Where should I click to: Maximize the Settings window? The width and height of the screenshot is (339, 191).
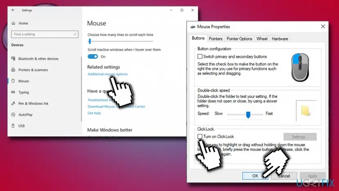(x=182, y=10)
